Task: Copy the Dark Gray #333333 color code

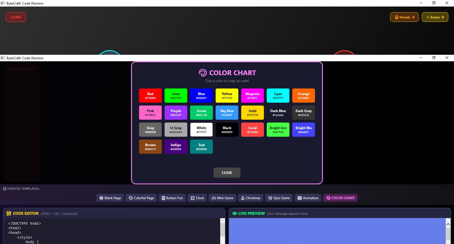Action: [304, 113]
